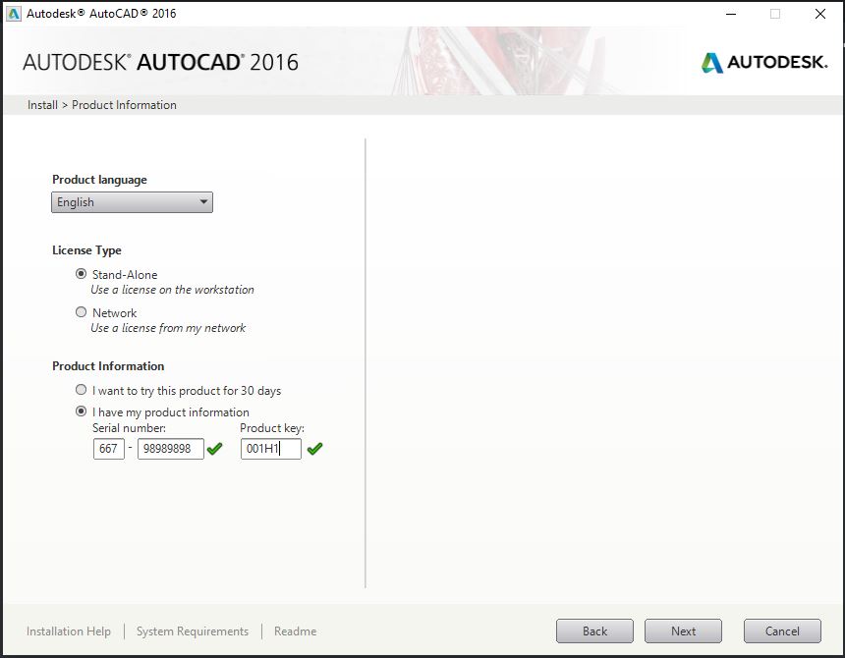
Task: Click the Autodesk logo in the banner
Action: click(764, 63)
